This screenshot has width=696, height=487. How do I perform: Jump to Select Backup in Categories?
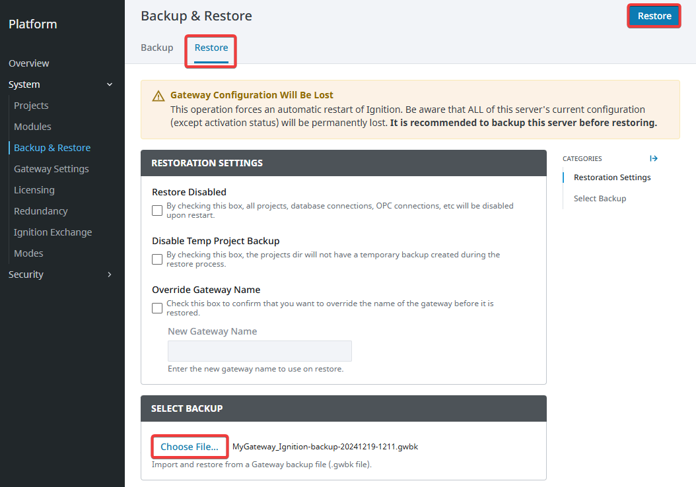pyautogui.click(x=600, y=198)
